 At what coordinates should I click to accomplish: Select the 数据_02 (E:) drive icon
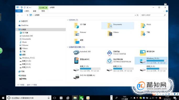click(109, 70)
